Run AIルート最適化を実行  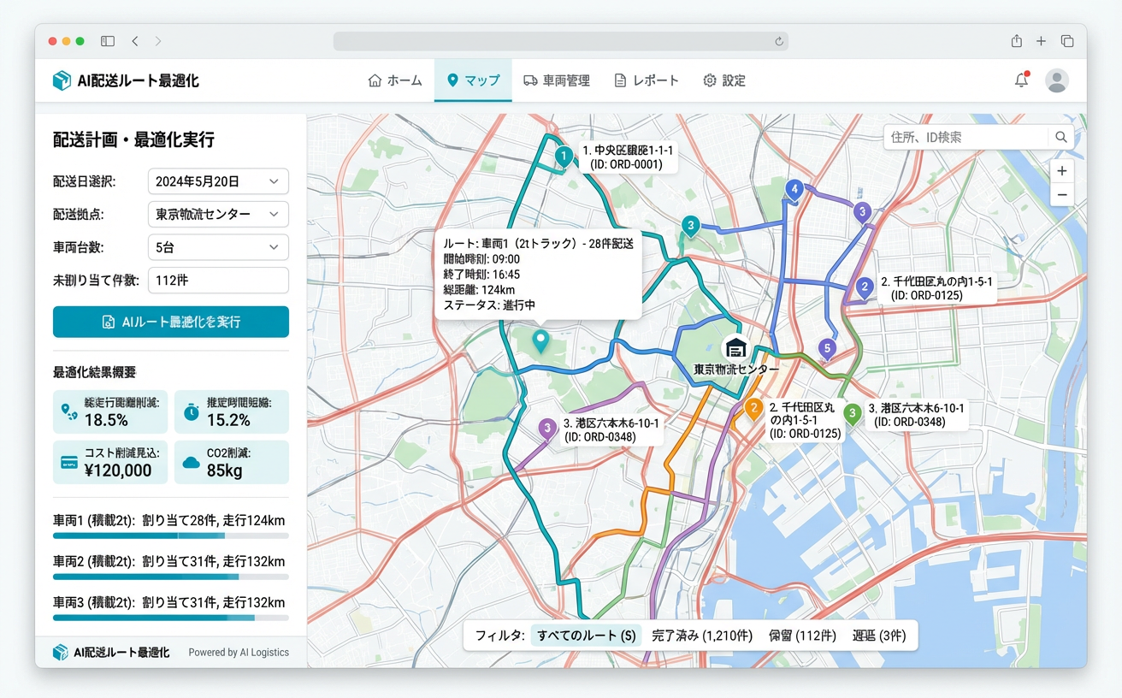point(170,322)
